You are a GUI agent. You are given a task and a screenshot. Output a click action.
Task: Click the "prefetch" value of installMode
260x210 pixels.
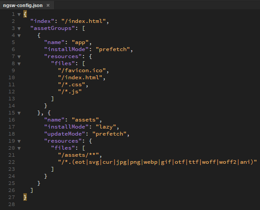pyautogui.click(x=112, y=49)
